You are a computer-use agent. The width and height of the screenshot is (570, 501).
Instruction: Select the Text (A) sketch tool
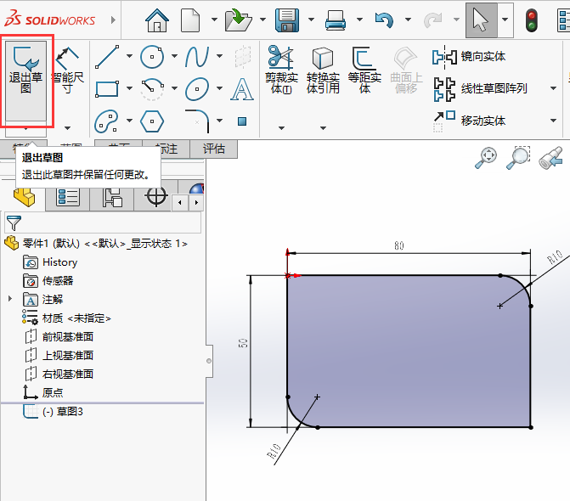click(x=242, y=88)
